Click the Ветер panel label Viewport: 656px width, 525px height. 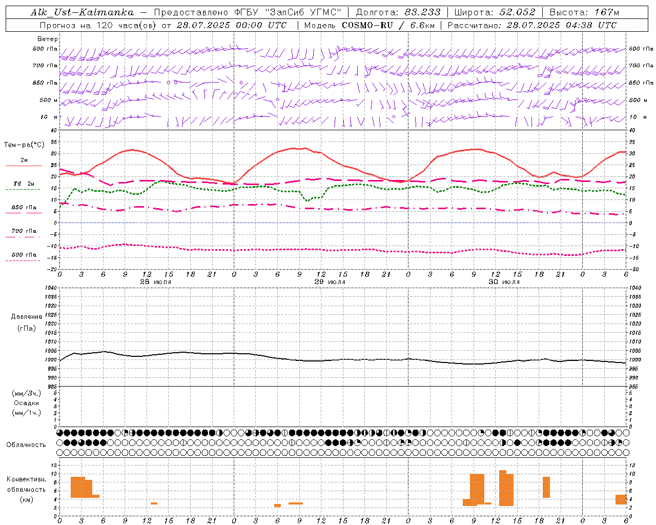pos(48,39)
